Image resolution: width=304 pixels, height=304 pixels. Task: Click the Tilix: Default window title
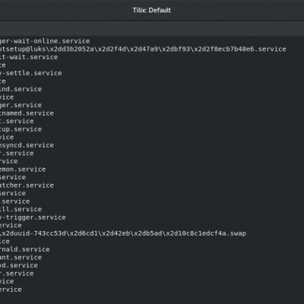tap(152, 10)
